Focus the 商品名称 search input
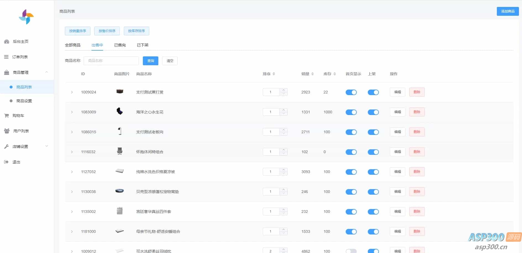This screenshot has height=253, width=522. [111, 61]
